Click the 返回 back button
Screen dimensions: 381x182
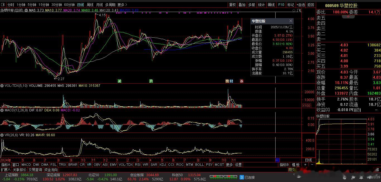[310, 5]
